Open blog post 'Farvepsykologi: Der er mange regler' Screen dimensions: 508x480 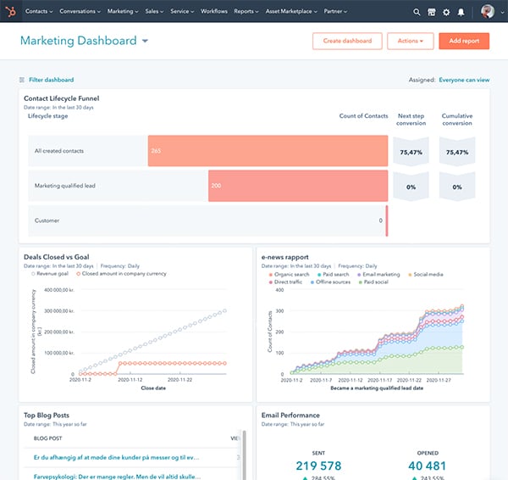pyautogui.click(x=117, y=477)
